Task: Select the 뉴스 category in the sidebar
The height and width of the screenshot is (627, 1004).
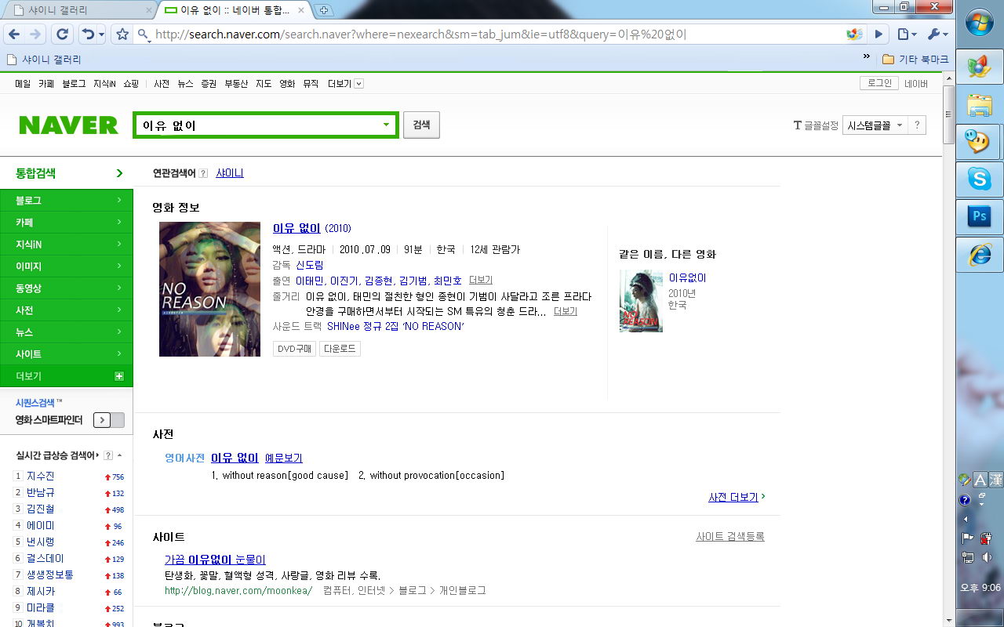Action: (67, 332)
